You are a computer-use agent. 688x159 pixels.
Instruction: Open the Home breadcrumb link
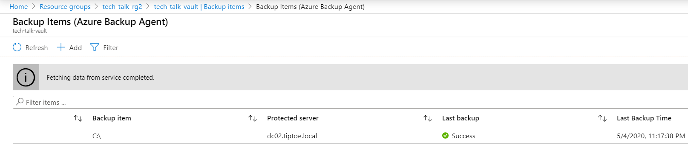19,7
